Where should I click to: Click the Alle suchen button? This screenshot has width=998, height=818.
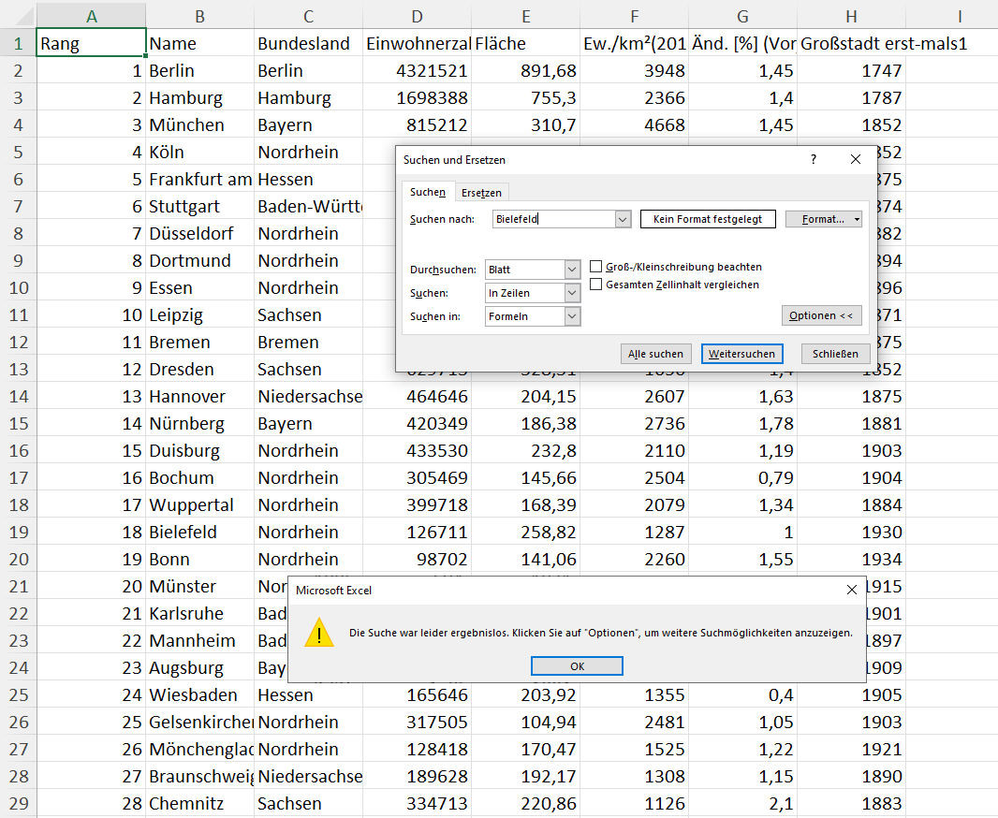click(656, 354)
